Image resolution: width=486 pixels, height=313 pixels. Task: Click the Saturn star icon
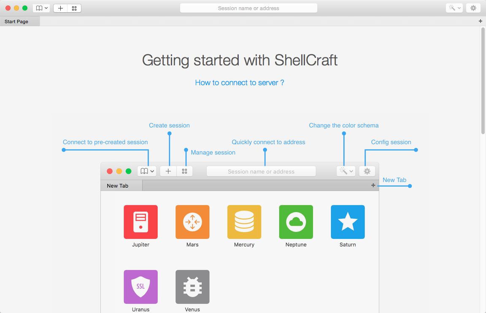(x=348, y=222)
